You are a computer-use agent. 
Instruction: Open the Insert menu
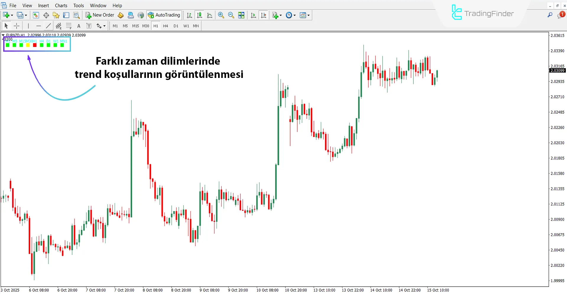[43, 5]
